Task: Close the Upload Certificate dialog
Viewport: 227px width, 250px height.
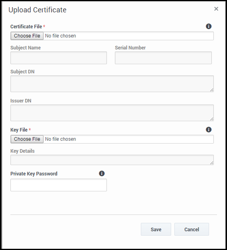Action: click(x=216, y=9)
